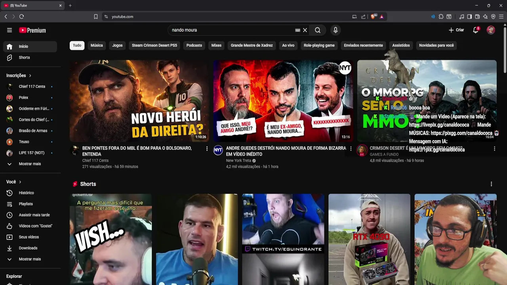Open the browser extensions puzzle icon
507x285 pixels.
[x=441, y=17]
